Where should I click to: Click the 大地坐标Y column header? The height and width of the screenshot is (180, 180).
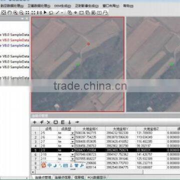[120, 128]
